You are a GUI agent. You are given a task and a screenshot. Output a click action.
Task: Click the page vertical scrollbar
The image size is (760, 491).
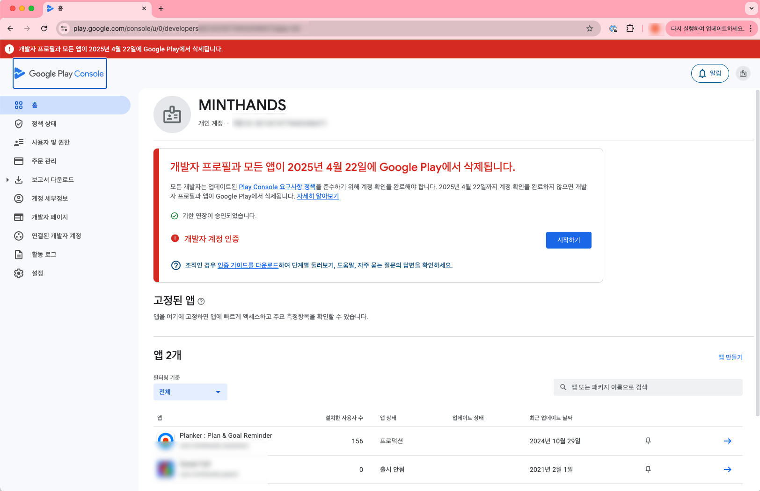(758, 252)
